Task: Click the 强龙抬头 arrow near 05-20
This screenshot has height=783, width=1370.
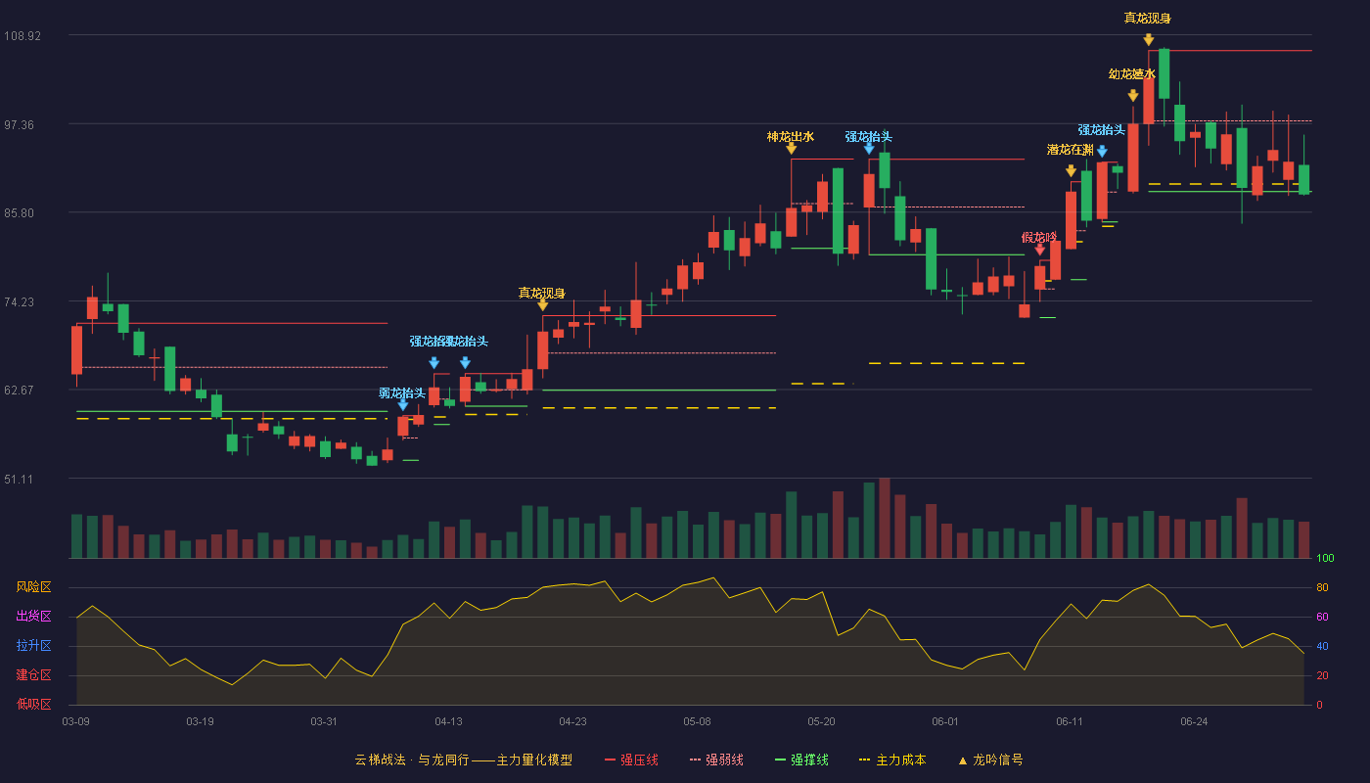Action: pos(869,149)
